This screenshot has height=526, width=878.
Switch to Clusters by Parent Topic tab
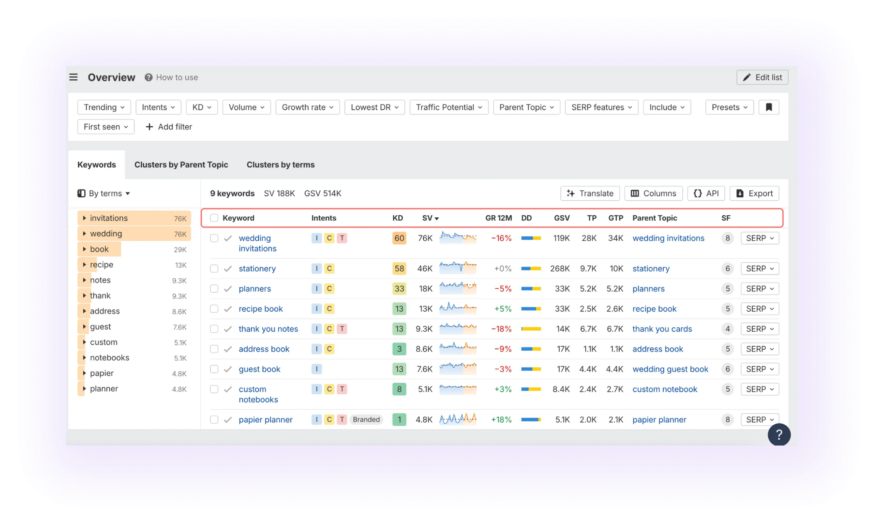click(x=181, y=165)
